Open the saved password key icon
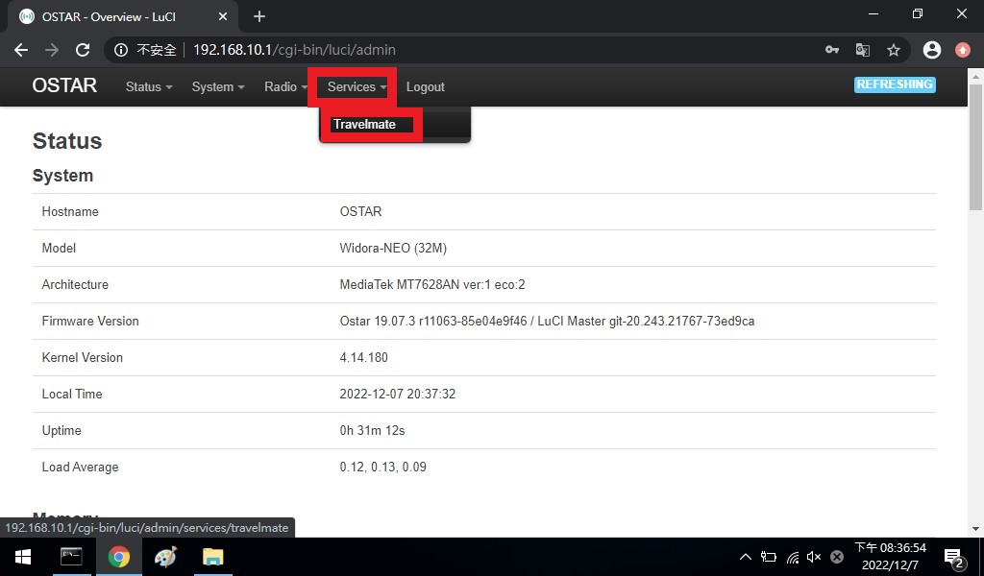The width and height of the screenshot is (984, 576). (832, 50)
